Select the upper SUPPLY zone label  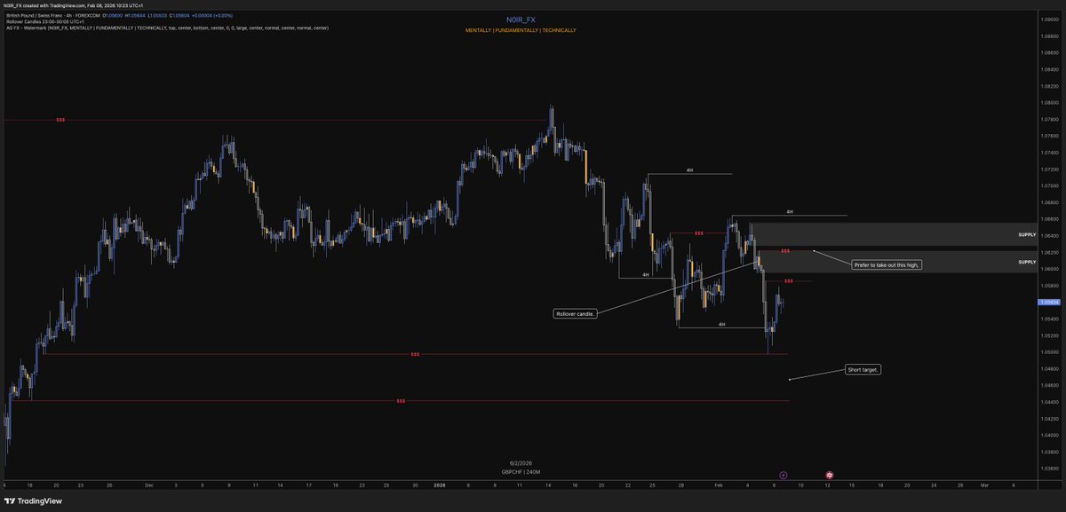[x=1027, y=235]
